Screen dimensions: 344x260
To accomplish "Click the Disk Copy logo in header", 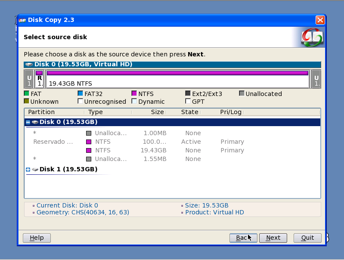I will coord(312,37).
